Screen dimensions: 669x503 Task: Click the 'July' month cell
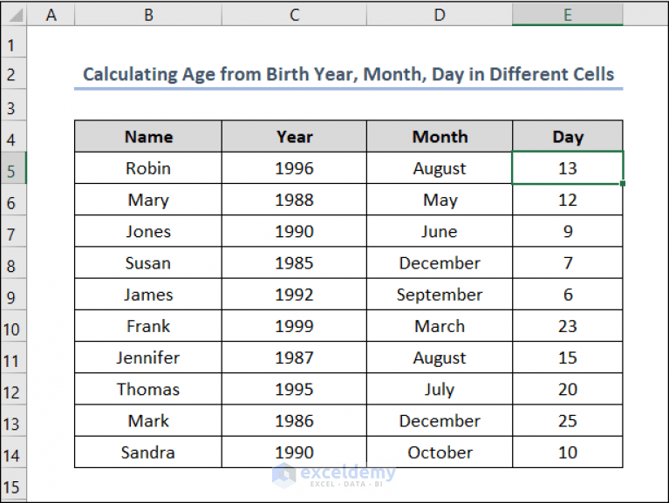click(440, 389)
